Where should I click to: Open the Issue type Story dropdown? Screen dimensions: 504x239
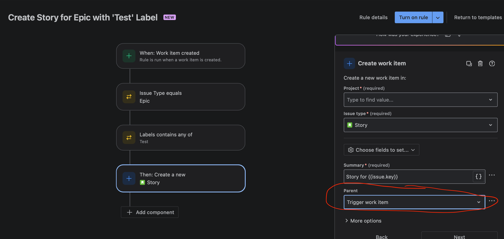pos(420,125)
